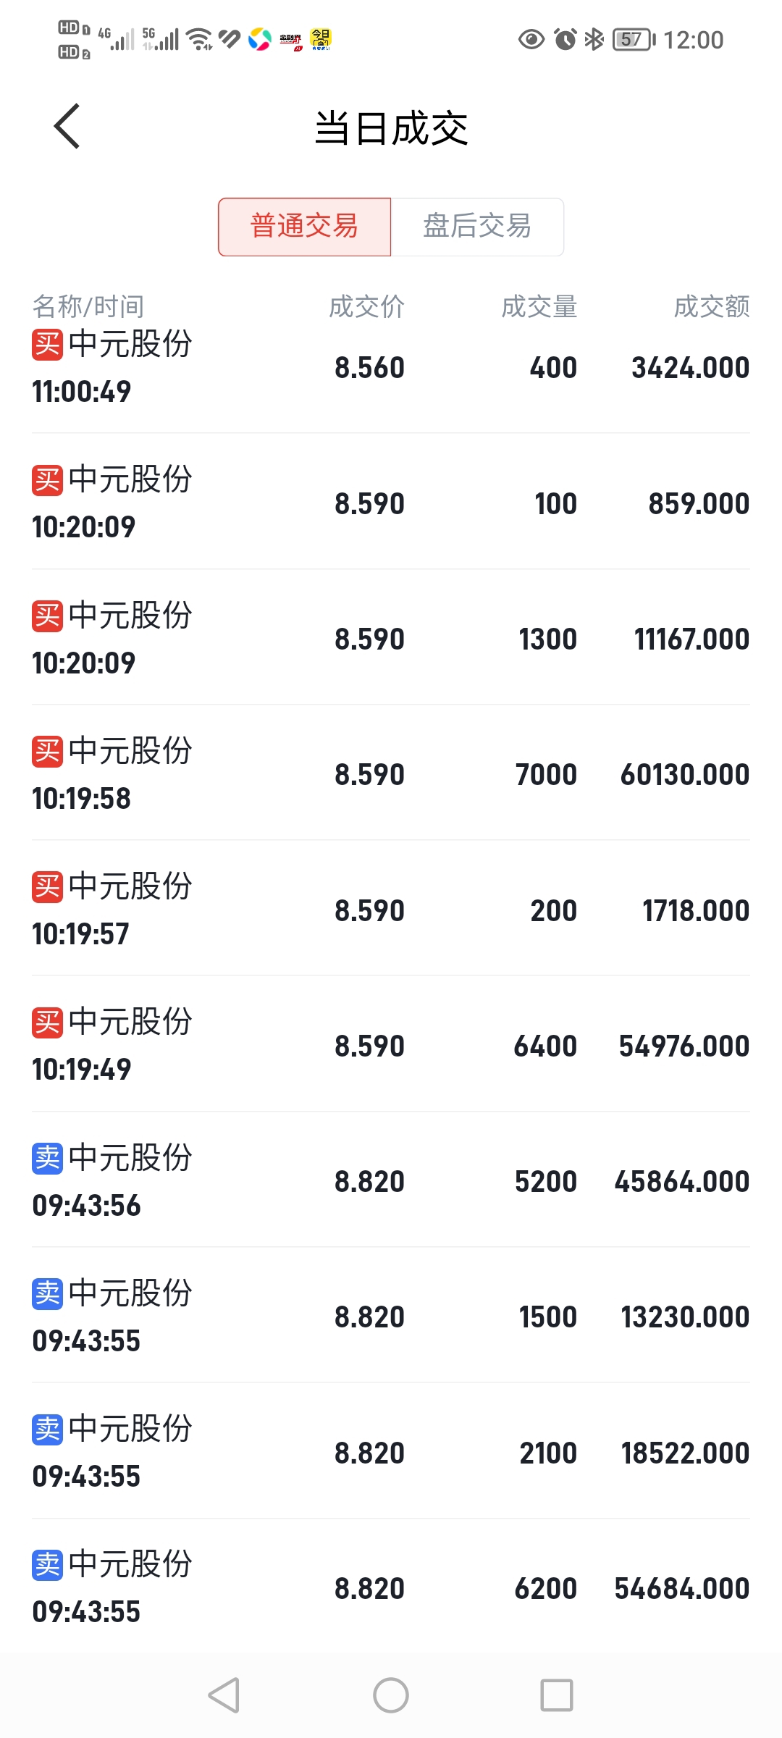Select the 普通交易 tab

click(304, 227)
